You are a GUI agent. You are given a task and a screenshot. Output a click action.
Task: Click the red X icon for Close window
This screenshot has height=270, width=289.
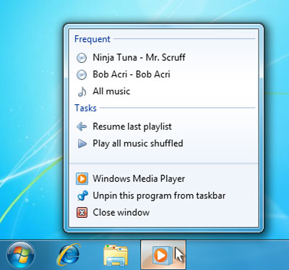point(82,213)
